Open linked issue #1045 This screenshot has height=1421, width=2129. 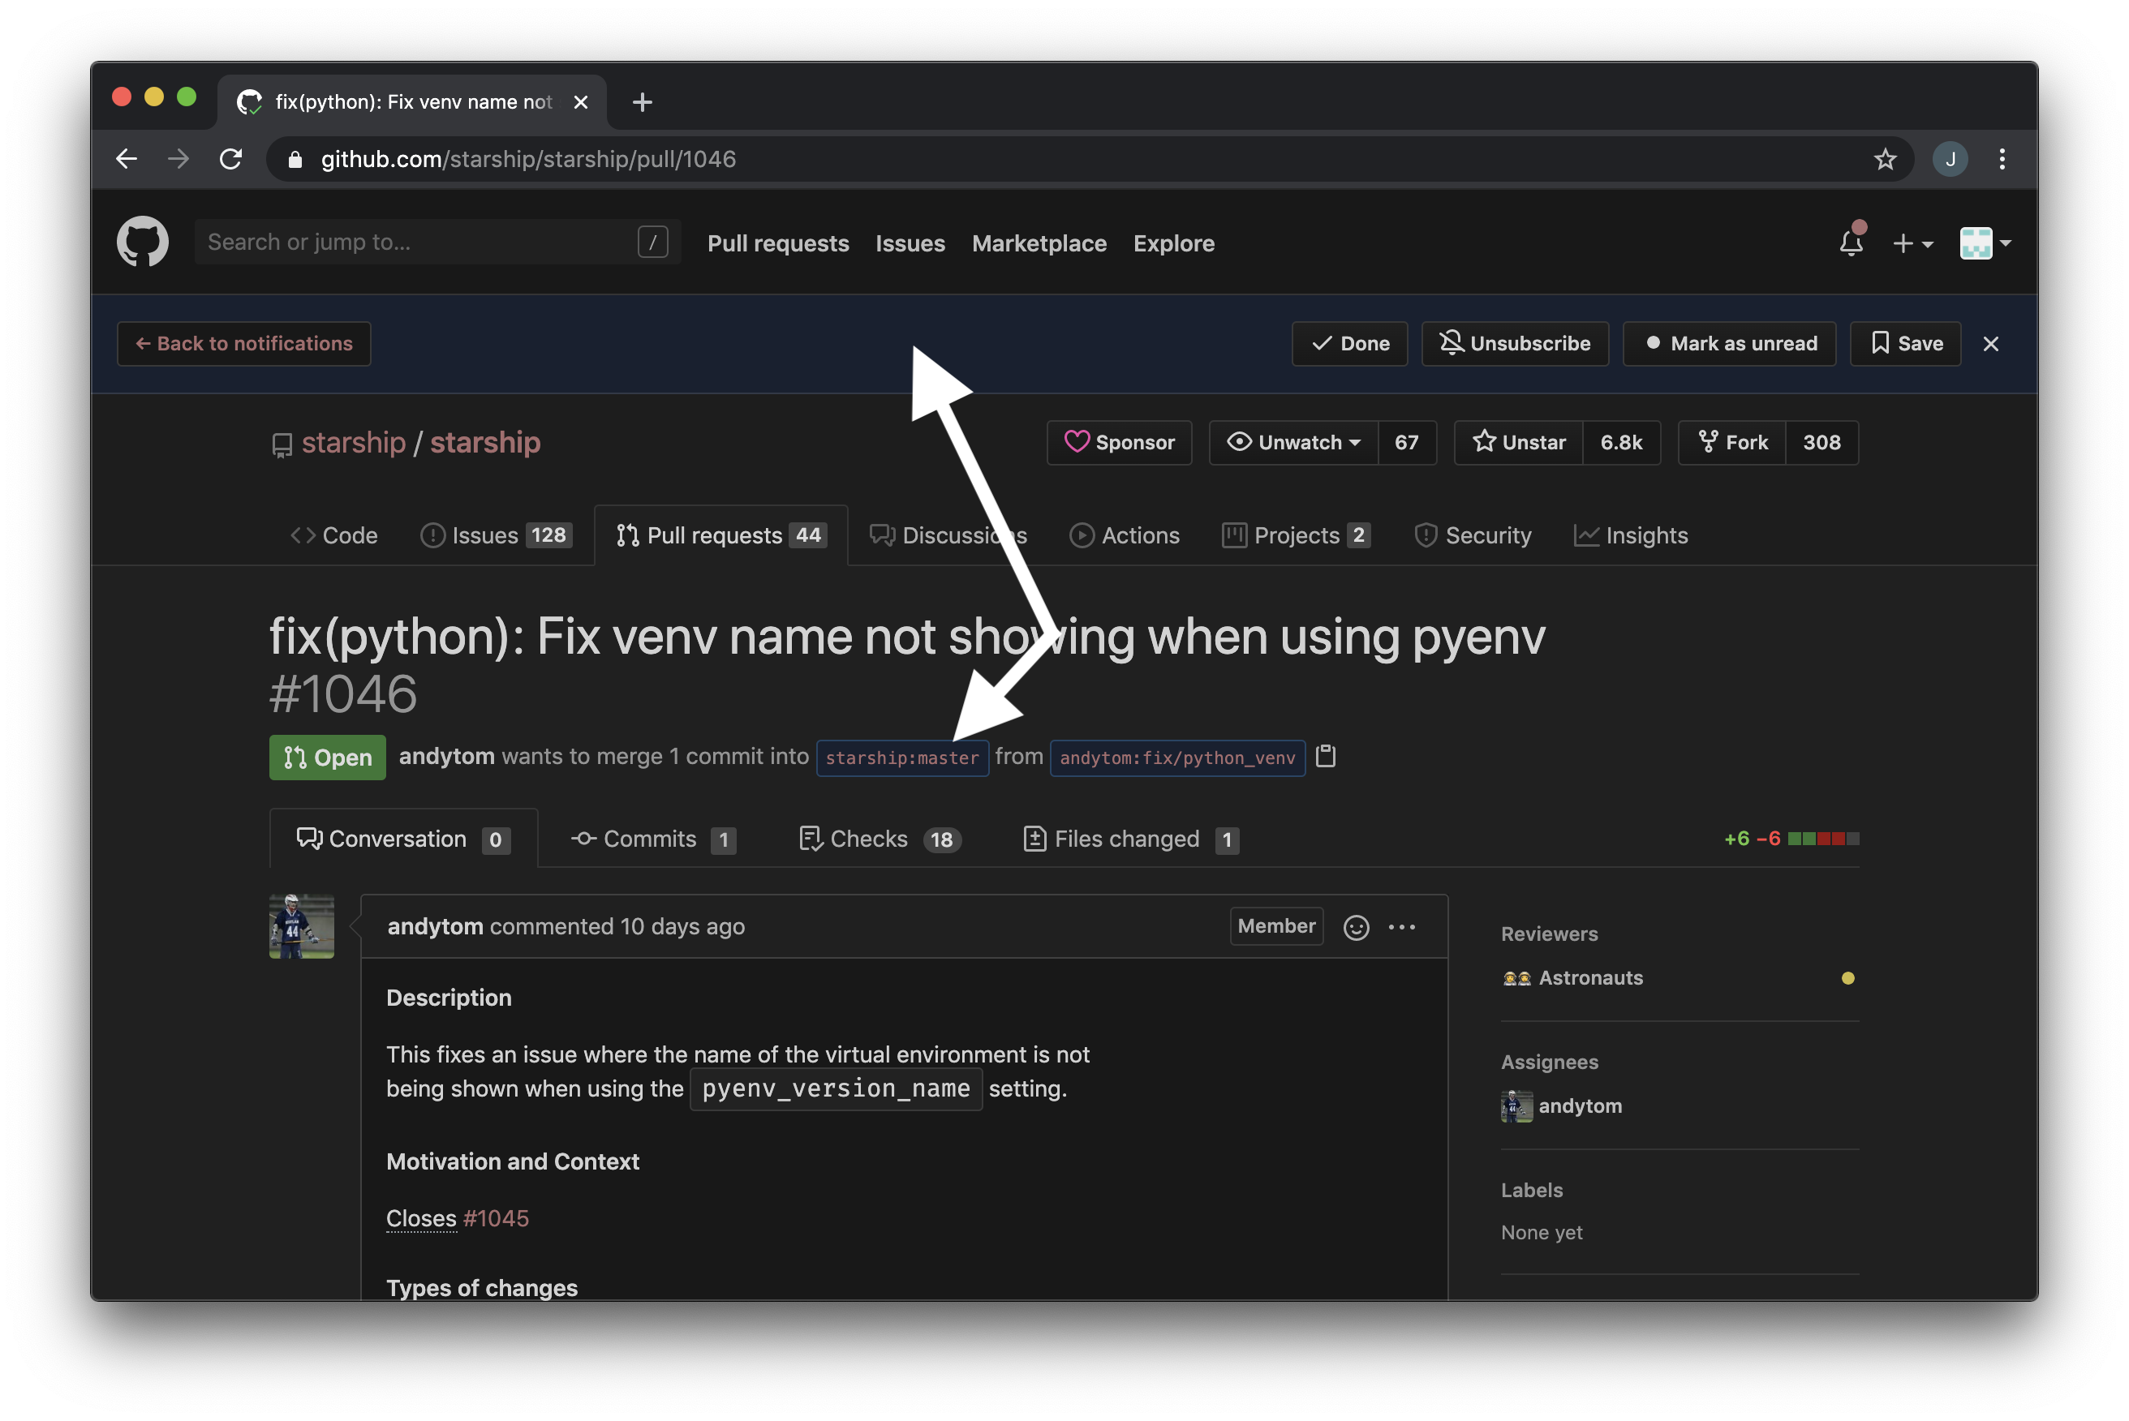495,1218
